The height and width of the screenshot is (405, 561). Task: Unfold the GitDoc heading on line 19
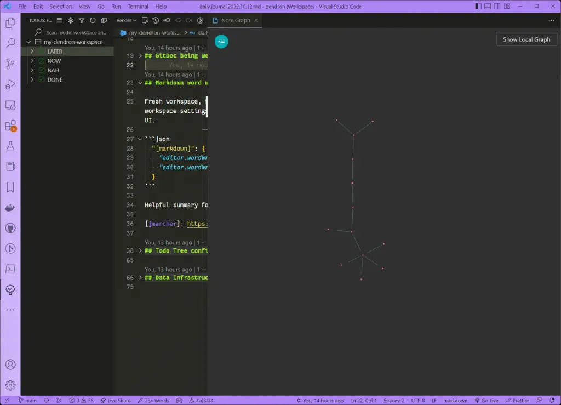[x=140, y=56]
